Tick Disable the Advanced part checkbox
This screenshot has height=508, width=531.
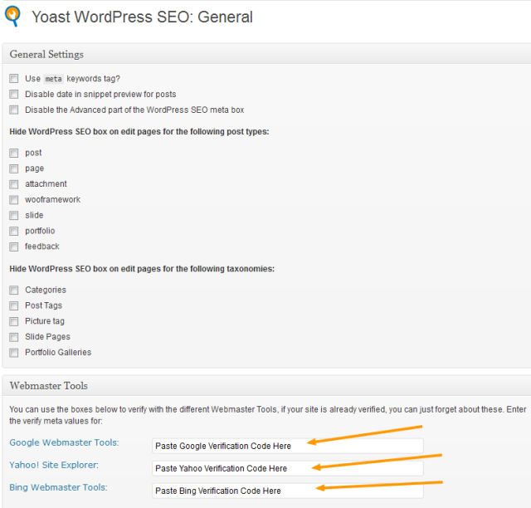click(14, 110)
